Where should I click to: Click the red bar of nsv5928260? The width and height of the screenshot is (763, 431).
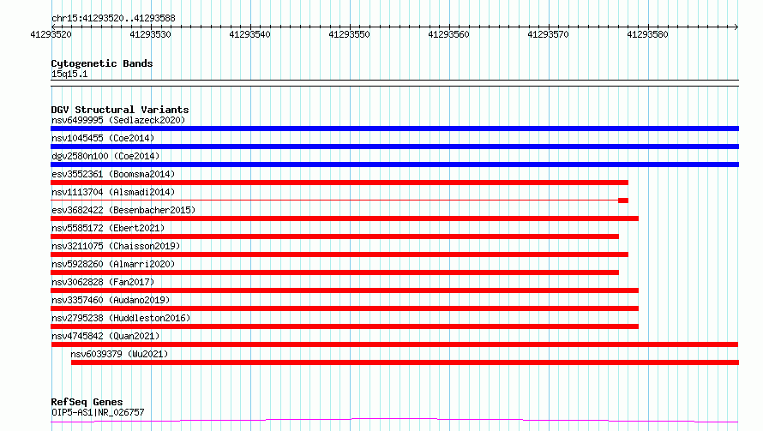(x=335, y=272)
